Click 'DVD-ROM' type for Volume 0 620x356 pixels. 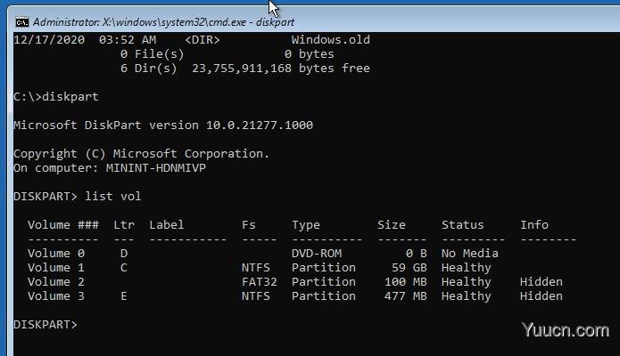coord(317,253)
